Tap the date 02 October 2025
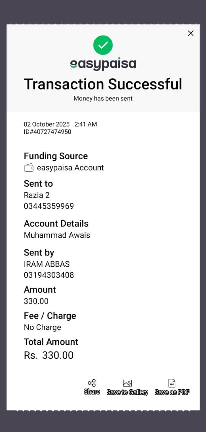Screen dimensions: 206x432 tap(46, 124)
